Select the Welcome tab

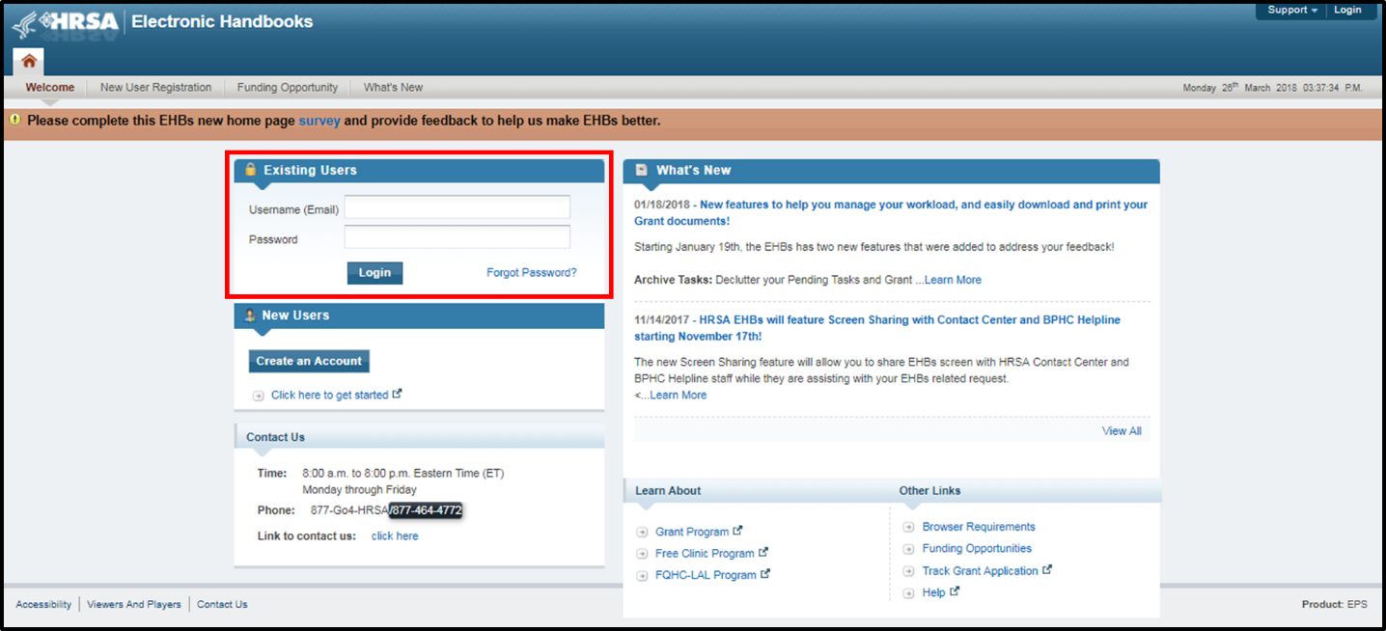tap(50, 88)
